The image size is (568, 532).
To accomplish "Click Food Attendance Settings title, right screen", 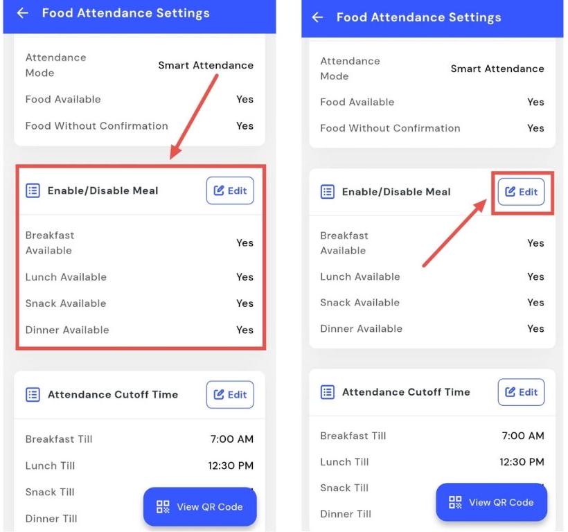I will 418,17.
